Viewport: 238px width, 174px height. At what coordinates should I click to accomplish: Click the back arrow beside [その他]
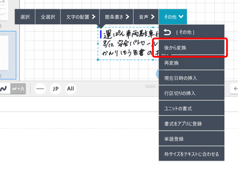pyautogui.click(x=167, y=32)
